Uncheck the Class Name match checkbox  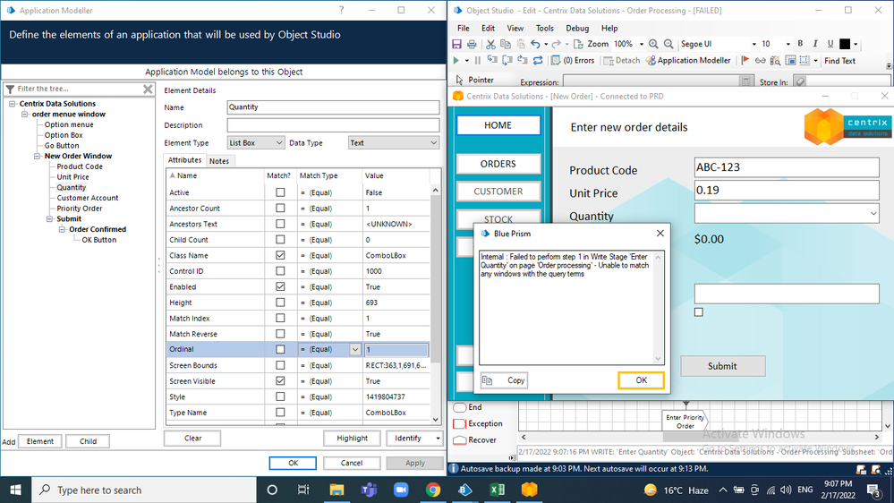(280, 255)
